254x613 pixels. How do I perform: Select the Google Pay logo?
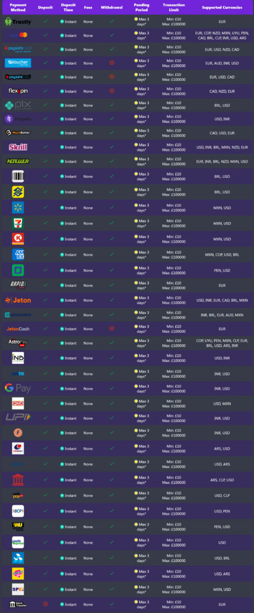18,388
